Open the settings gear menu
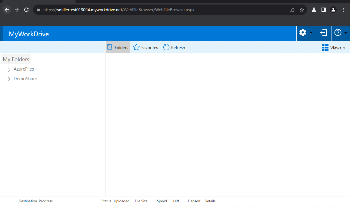This screenshot has width=350, height=209. [303, 33]
